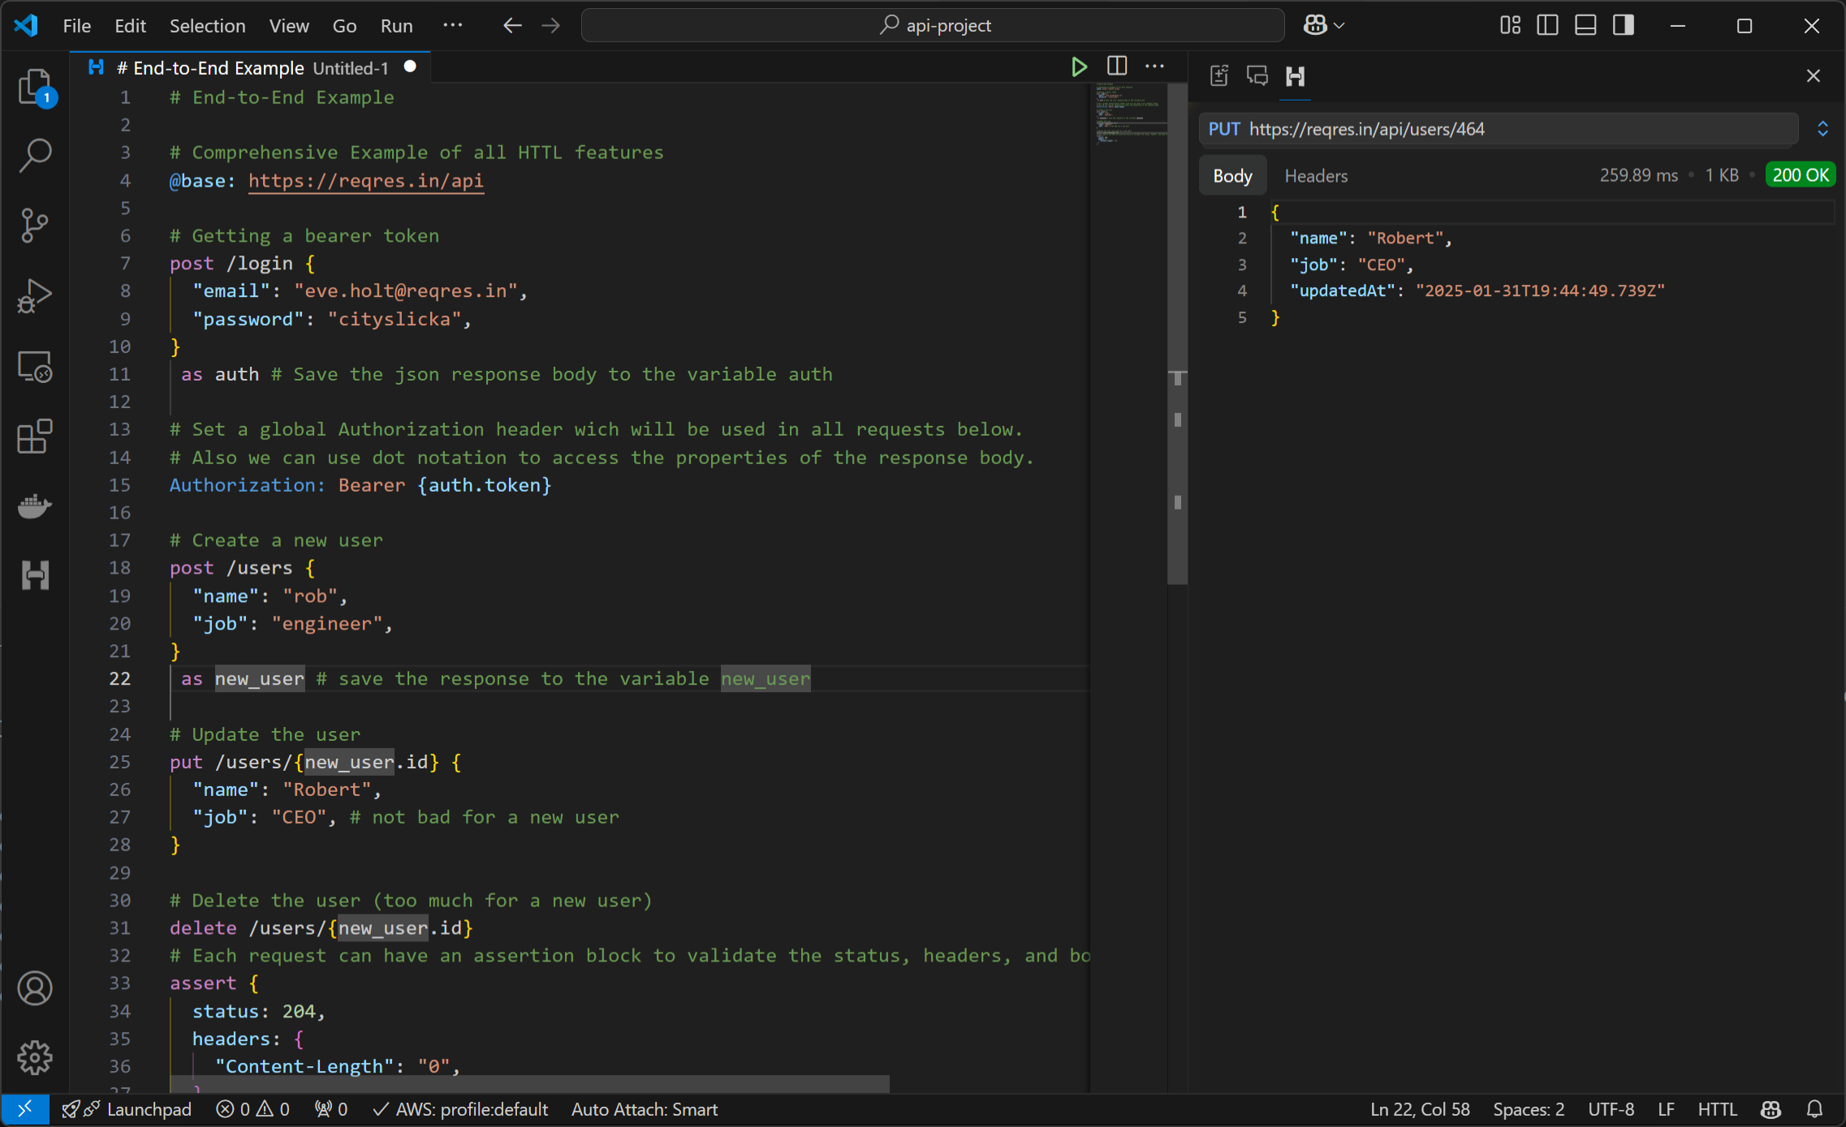
Task: Change indentation via Spaces: 2
Action: [1528, 1109]
